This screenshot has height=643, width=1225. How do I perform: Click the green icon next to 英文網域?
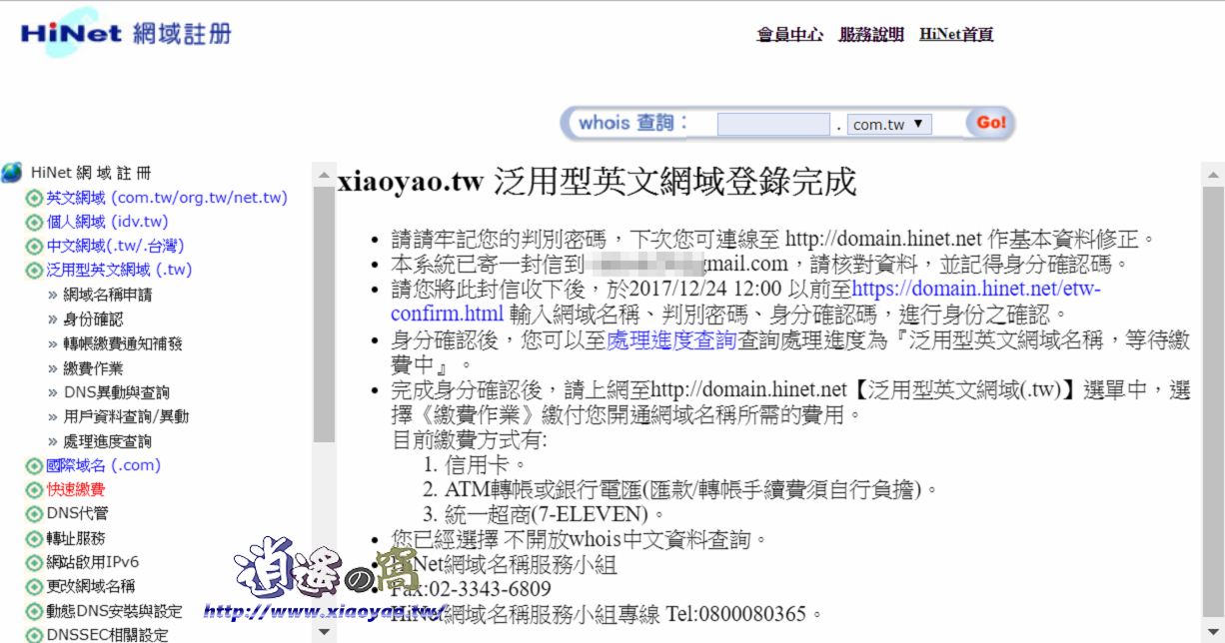(x=34, y=198)
